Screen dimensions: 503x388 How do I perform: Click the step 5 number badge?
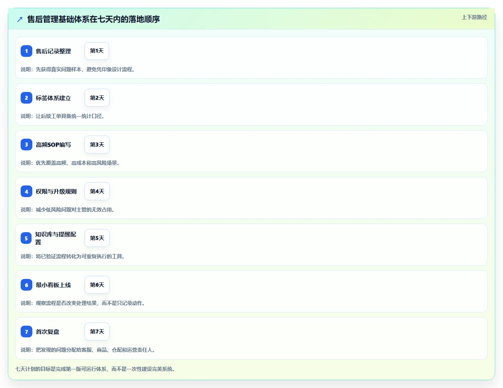[x=26, y=238]
